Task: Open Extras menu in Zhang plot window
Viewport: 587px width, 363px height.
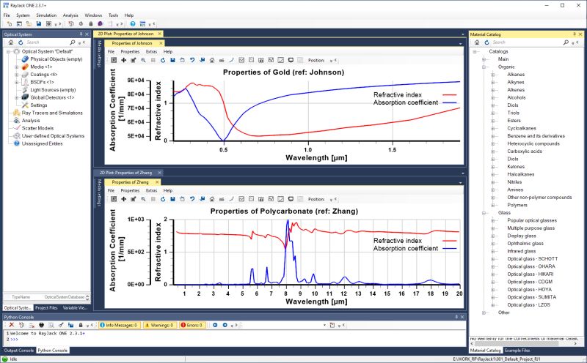Action: [x=151, y=190]
